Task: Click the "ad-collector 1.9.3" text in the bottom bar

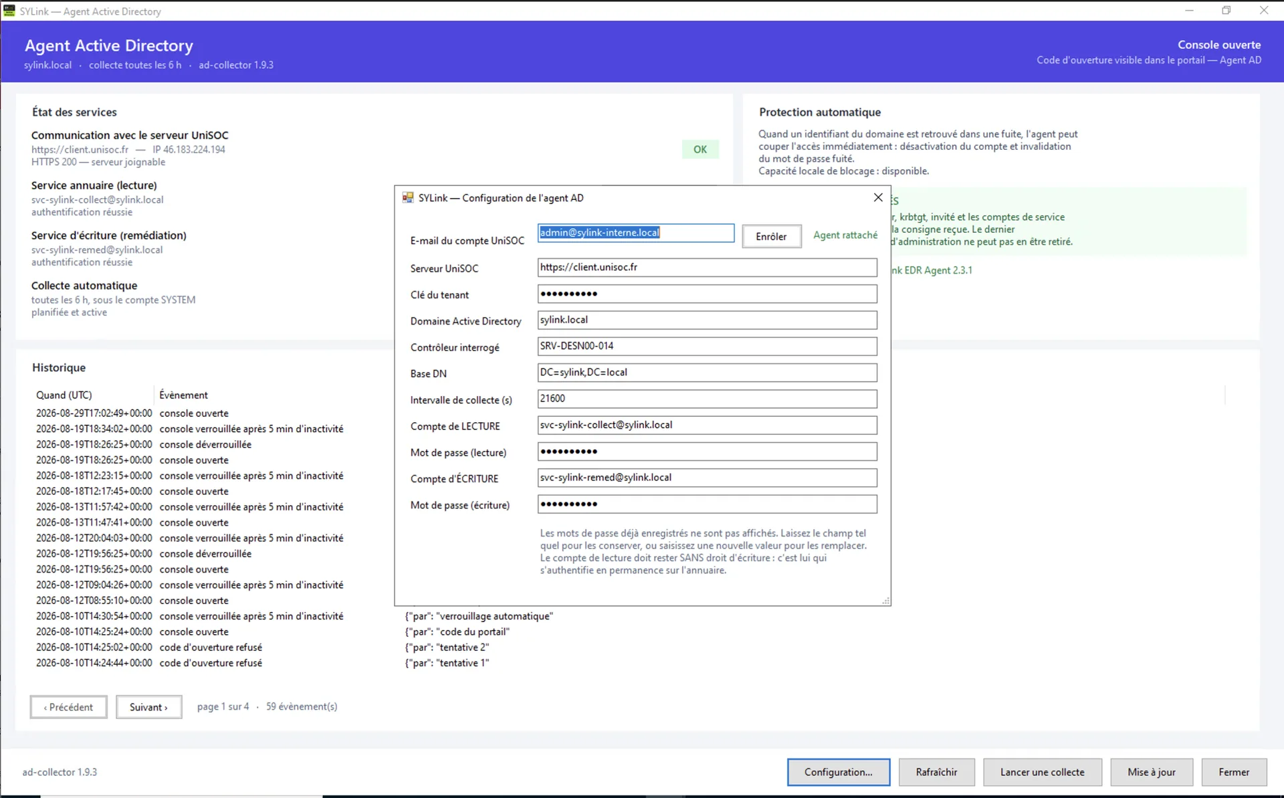Action: tap(60, 772)
